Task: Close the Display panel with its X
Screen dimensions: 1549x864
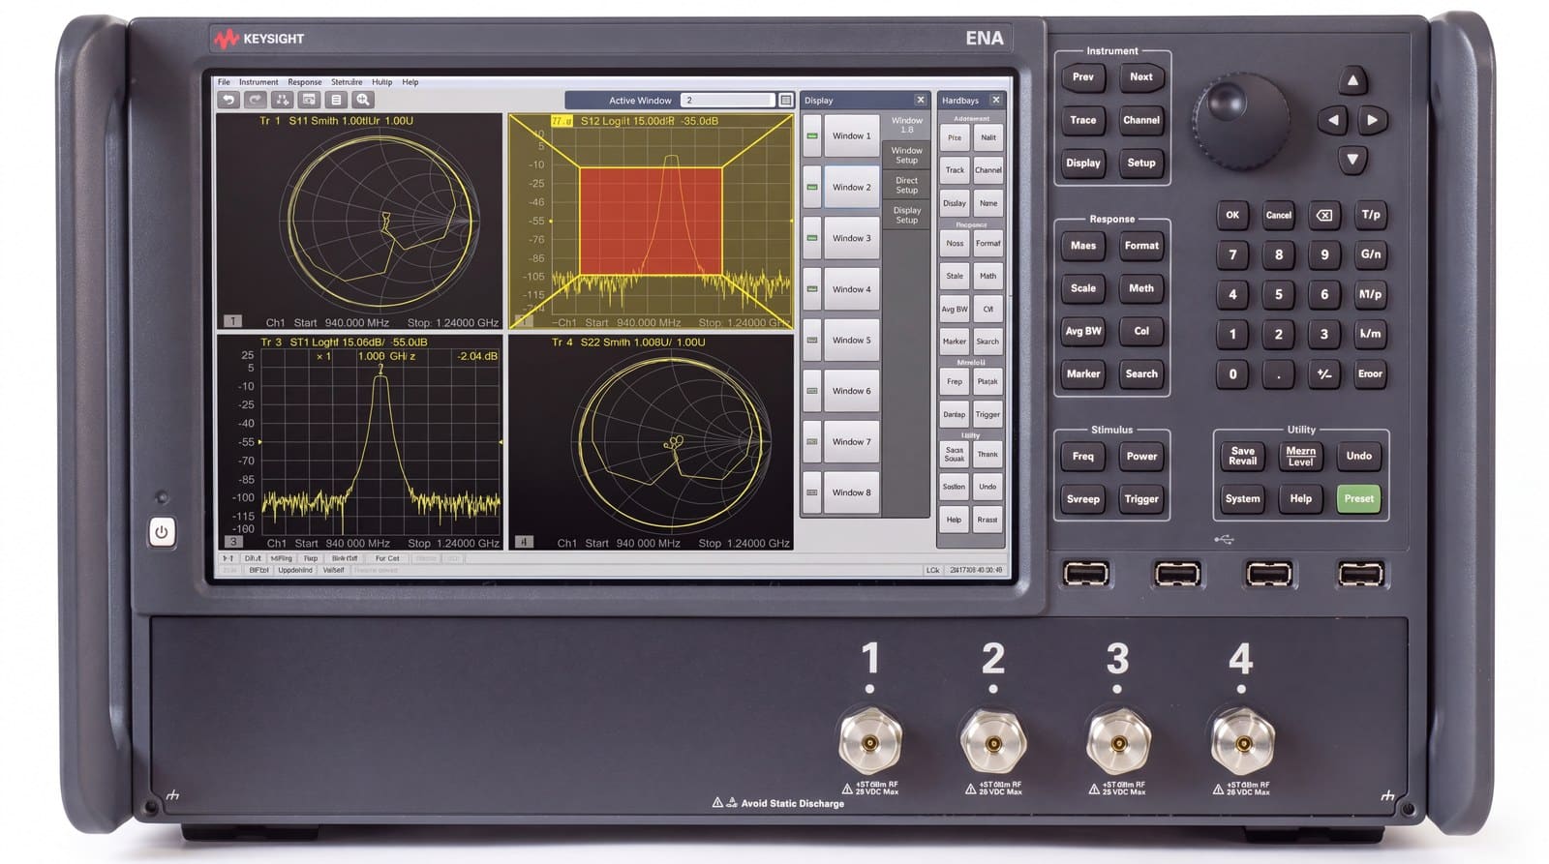Action: pos(920,100)
